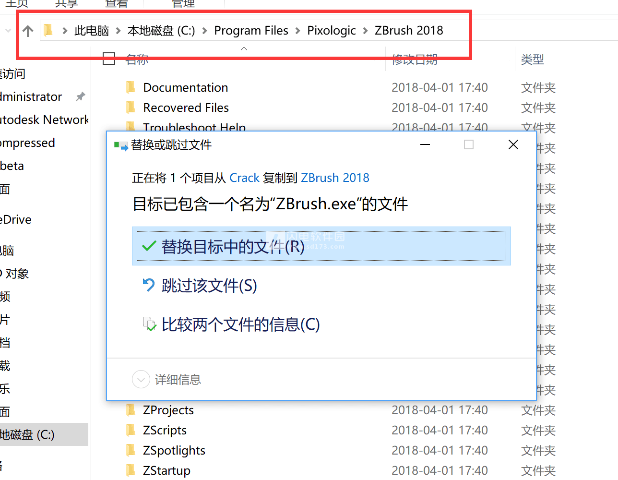Click Documentation row date 2018-04-01 17:40
The height and width of the screenshot is (480, 618).
(440, 87)
